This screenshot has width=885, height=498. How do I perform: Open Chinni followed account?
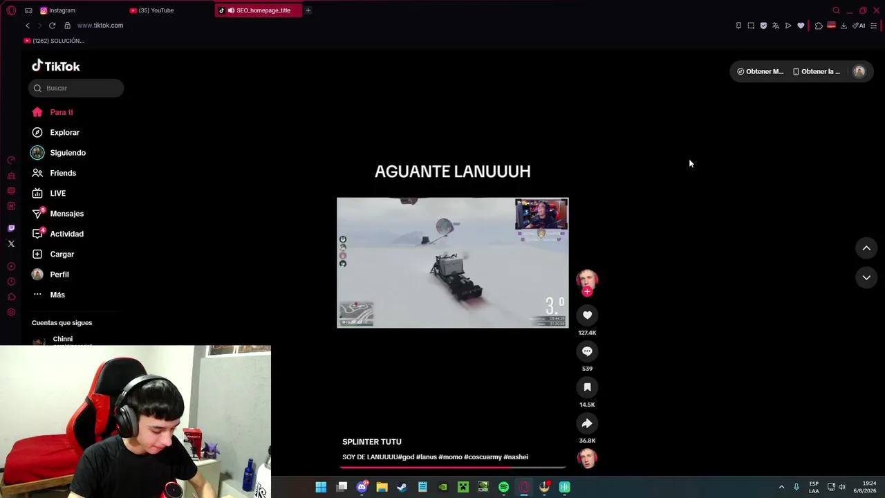click(x=62, y=340)
